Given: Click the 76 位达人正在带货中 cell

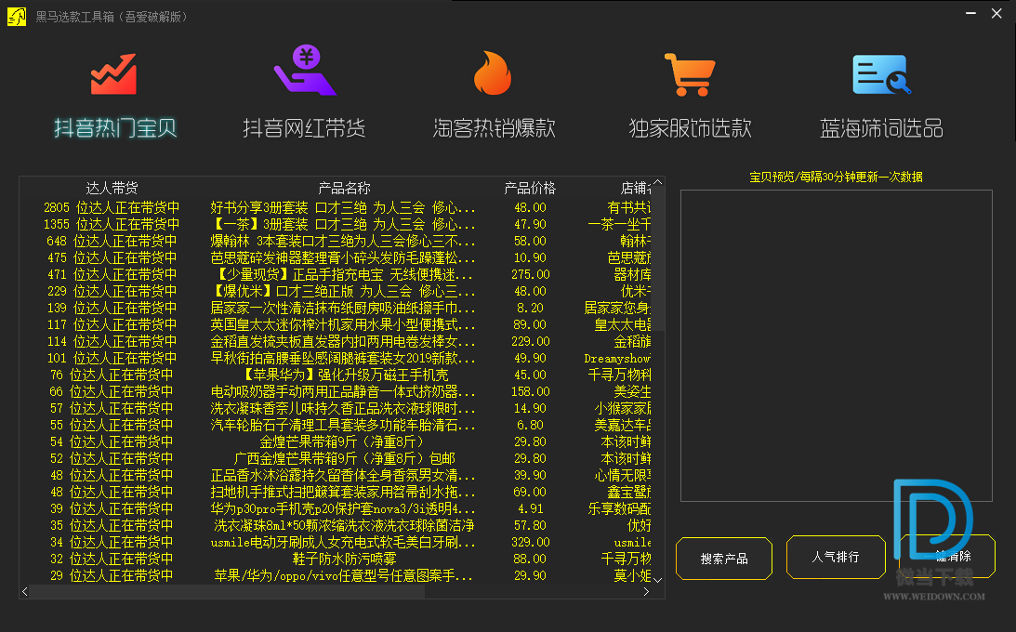Looking at the screenshot, I should (111, 375).
